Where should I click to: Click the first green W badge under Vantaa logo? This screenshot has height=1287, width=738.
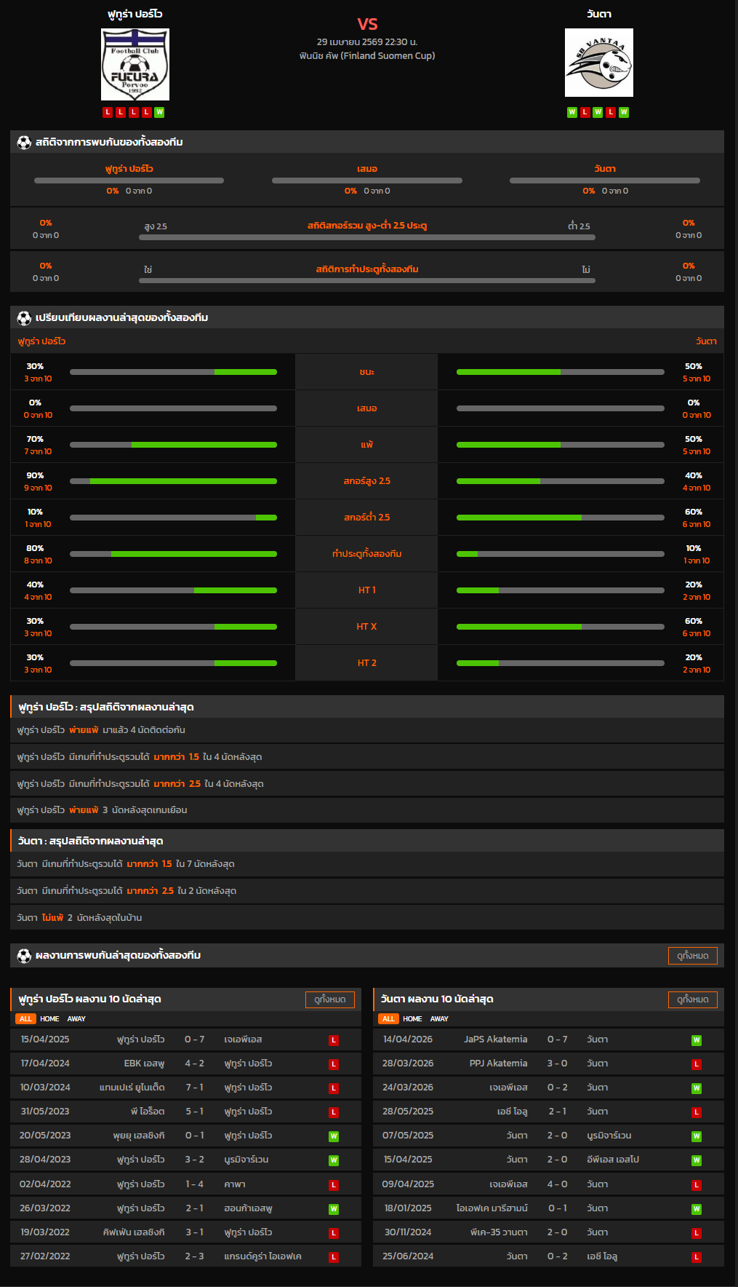point(571,112)
